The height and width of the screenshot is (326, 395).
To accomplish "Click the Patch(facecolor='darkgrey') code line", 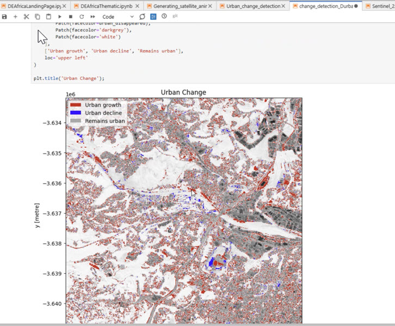I will point(94,30).
